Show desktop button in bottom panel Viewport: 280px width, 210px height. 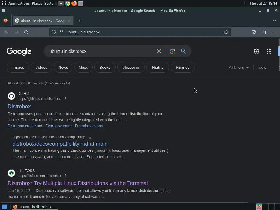pos(5,207)
